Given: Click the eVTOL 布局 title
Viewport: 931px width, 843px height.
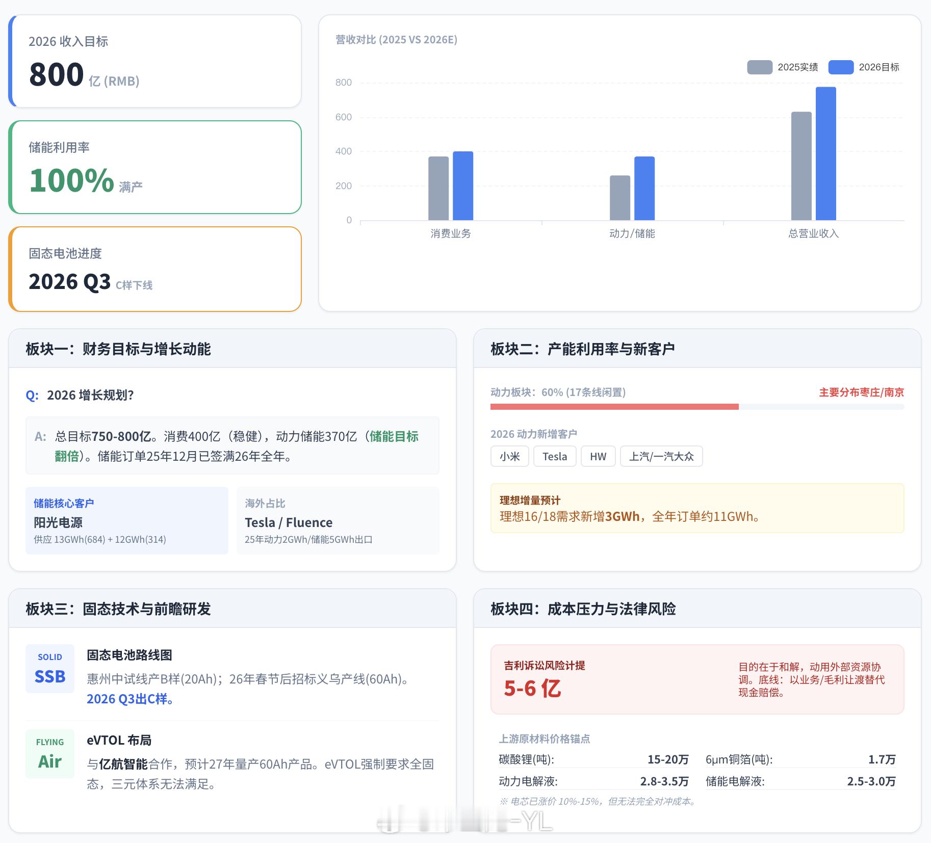Looking at the screenshot, I should pos(119,741).
